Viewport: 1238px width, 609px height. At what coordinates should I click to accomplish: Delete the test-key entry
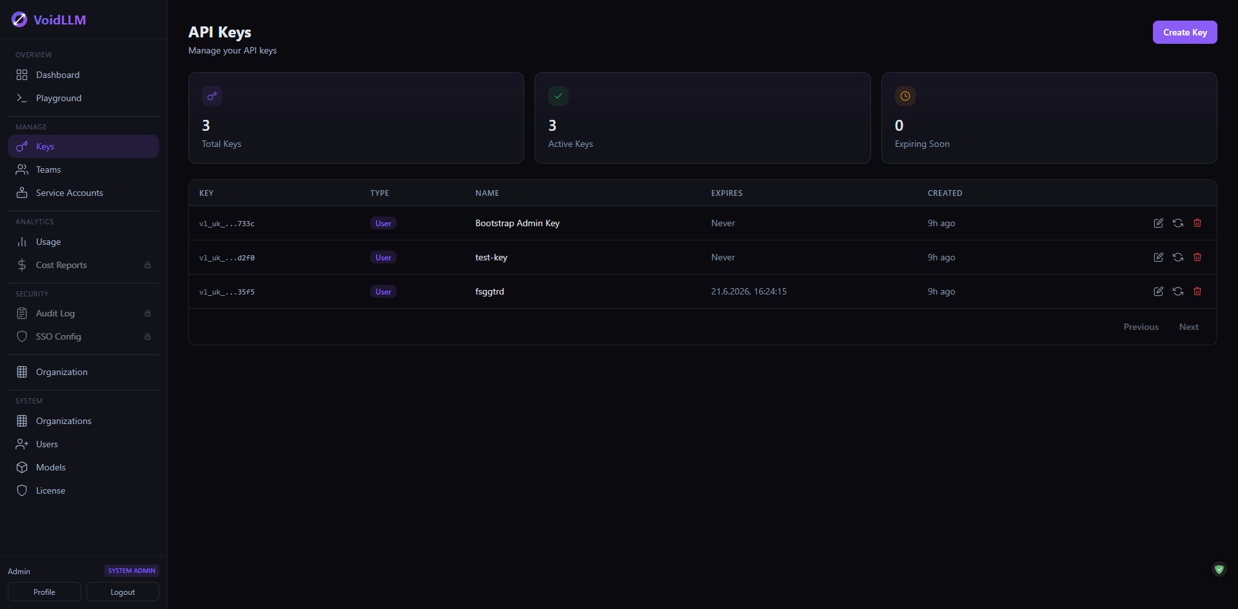1197,257
